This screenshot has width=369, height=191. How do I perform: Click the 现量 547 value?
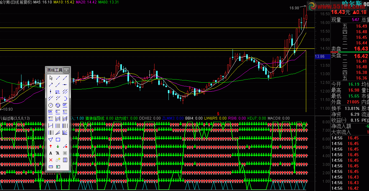click(355, 20)
